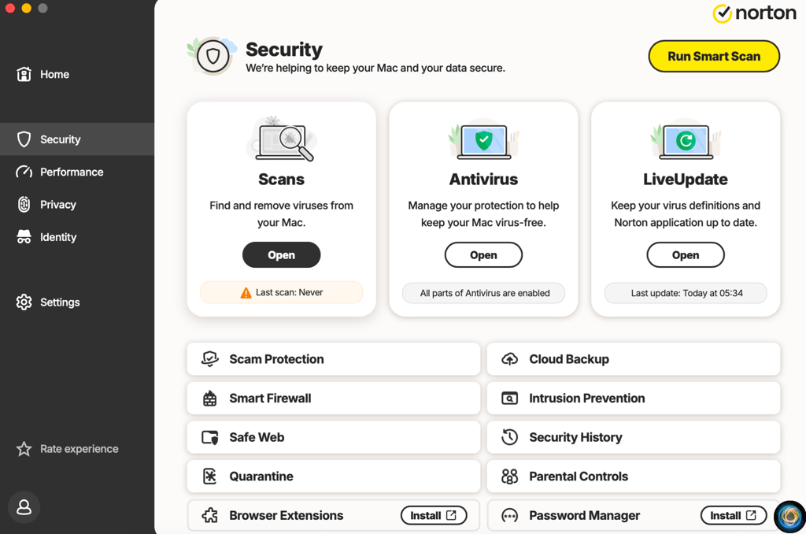Click the Identity spy icon in sidebar
Image resolution: width=806 pixels, height=534 pixels.
point(24,236)
